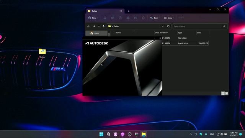Click the File Explorer icon on taskbar
The width and height of the screenshot is (245, 138).
point(144,134)
